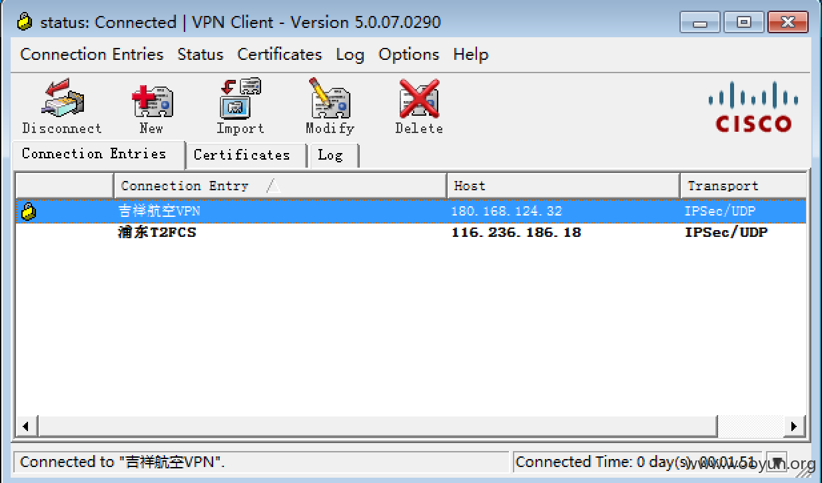Click the Modify toolbar icon

(x=330, y=106)
